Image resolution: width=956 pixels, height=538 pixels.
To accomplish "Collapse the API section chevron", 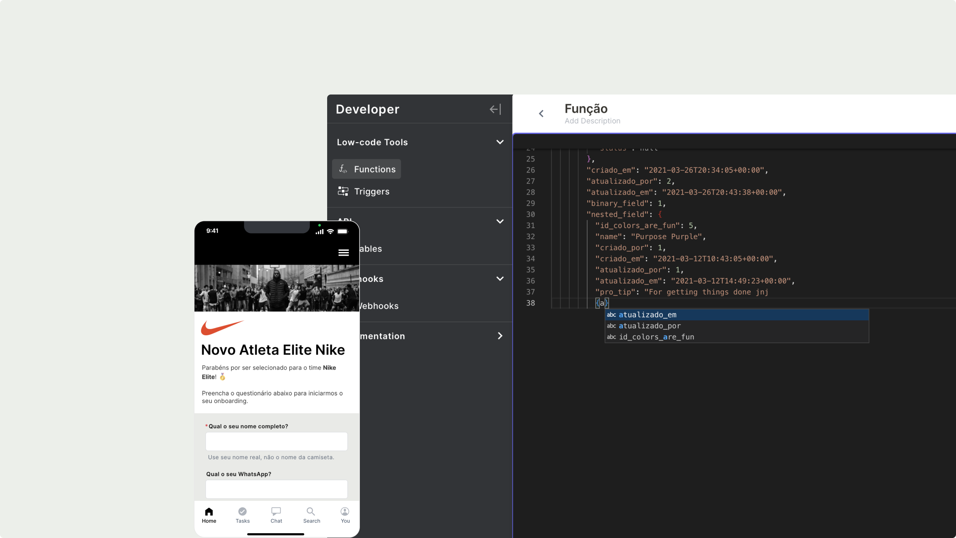I will [500, 221].
